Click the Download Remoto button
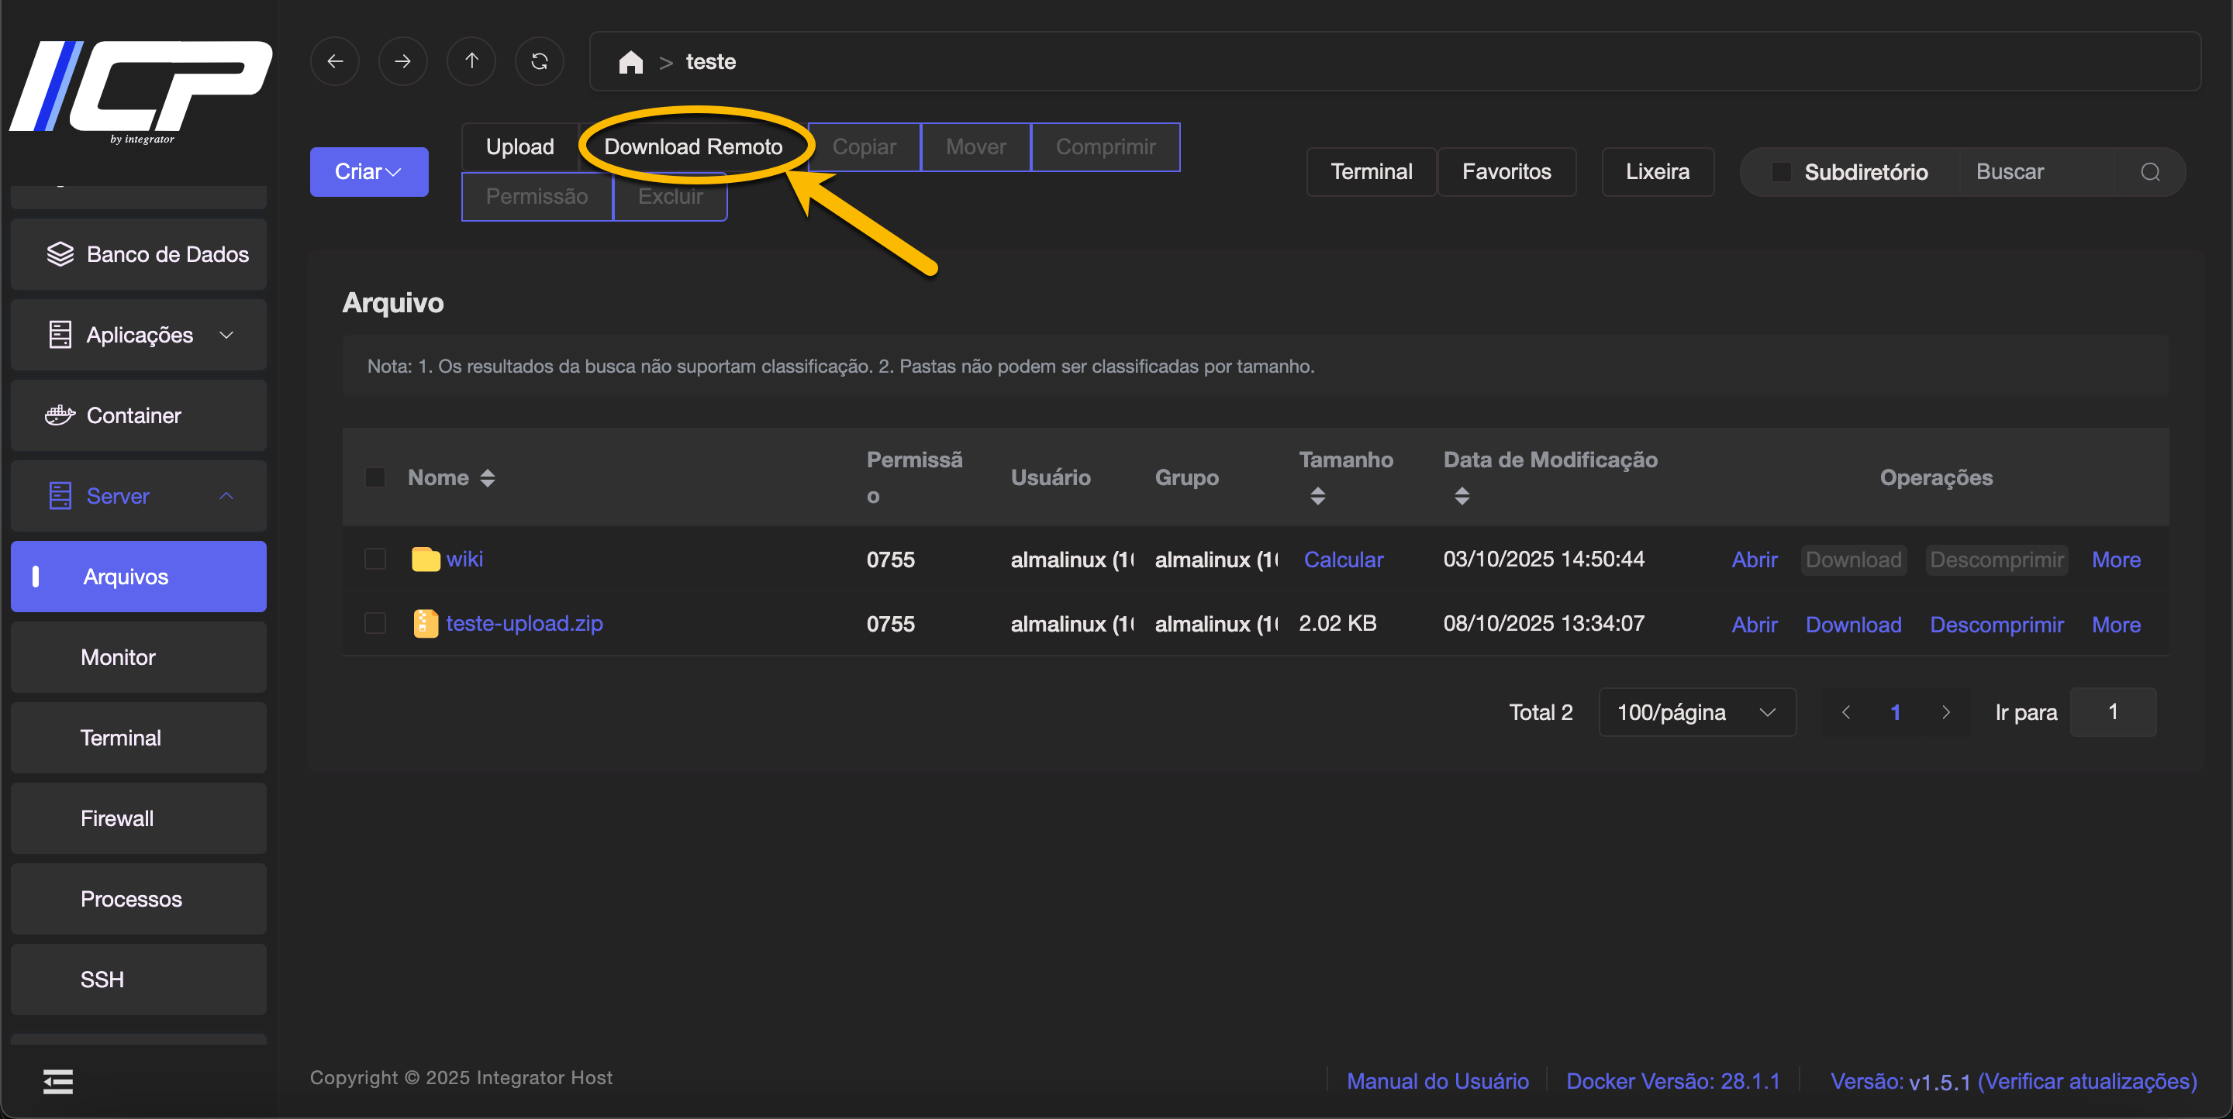Image resolution: width=2233 pixels, height=1119 pixels. click(692, 147)
